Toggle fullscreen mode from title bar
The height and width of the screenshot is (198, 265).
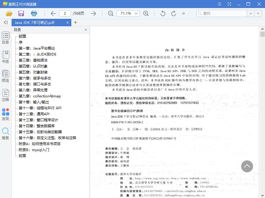pyautogui.click(x=229, y=4)
